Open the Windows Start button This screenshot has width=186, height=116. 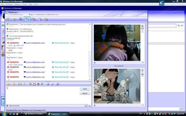[4, 114]
